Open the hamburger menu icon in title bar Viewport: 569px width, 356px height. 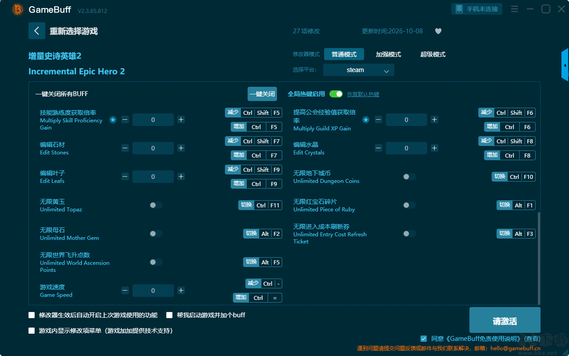coord(514,9)
